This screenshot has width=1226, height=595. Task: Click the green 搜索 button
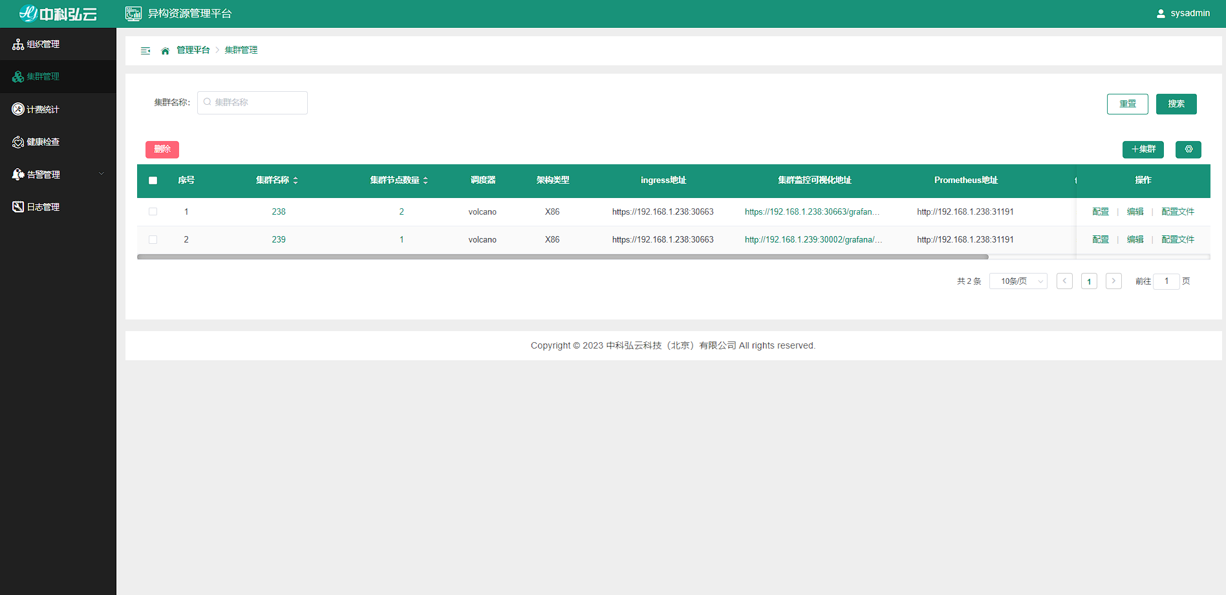point(1176,104)
